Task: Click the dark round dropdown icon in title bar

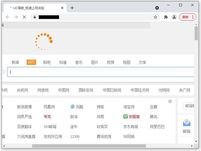Action: pos(157,8)
